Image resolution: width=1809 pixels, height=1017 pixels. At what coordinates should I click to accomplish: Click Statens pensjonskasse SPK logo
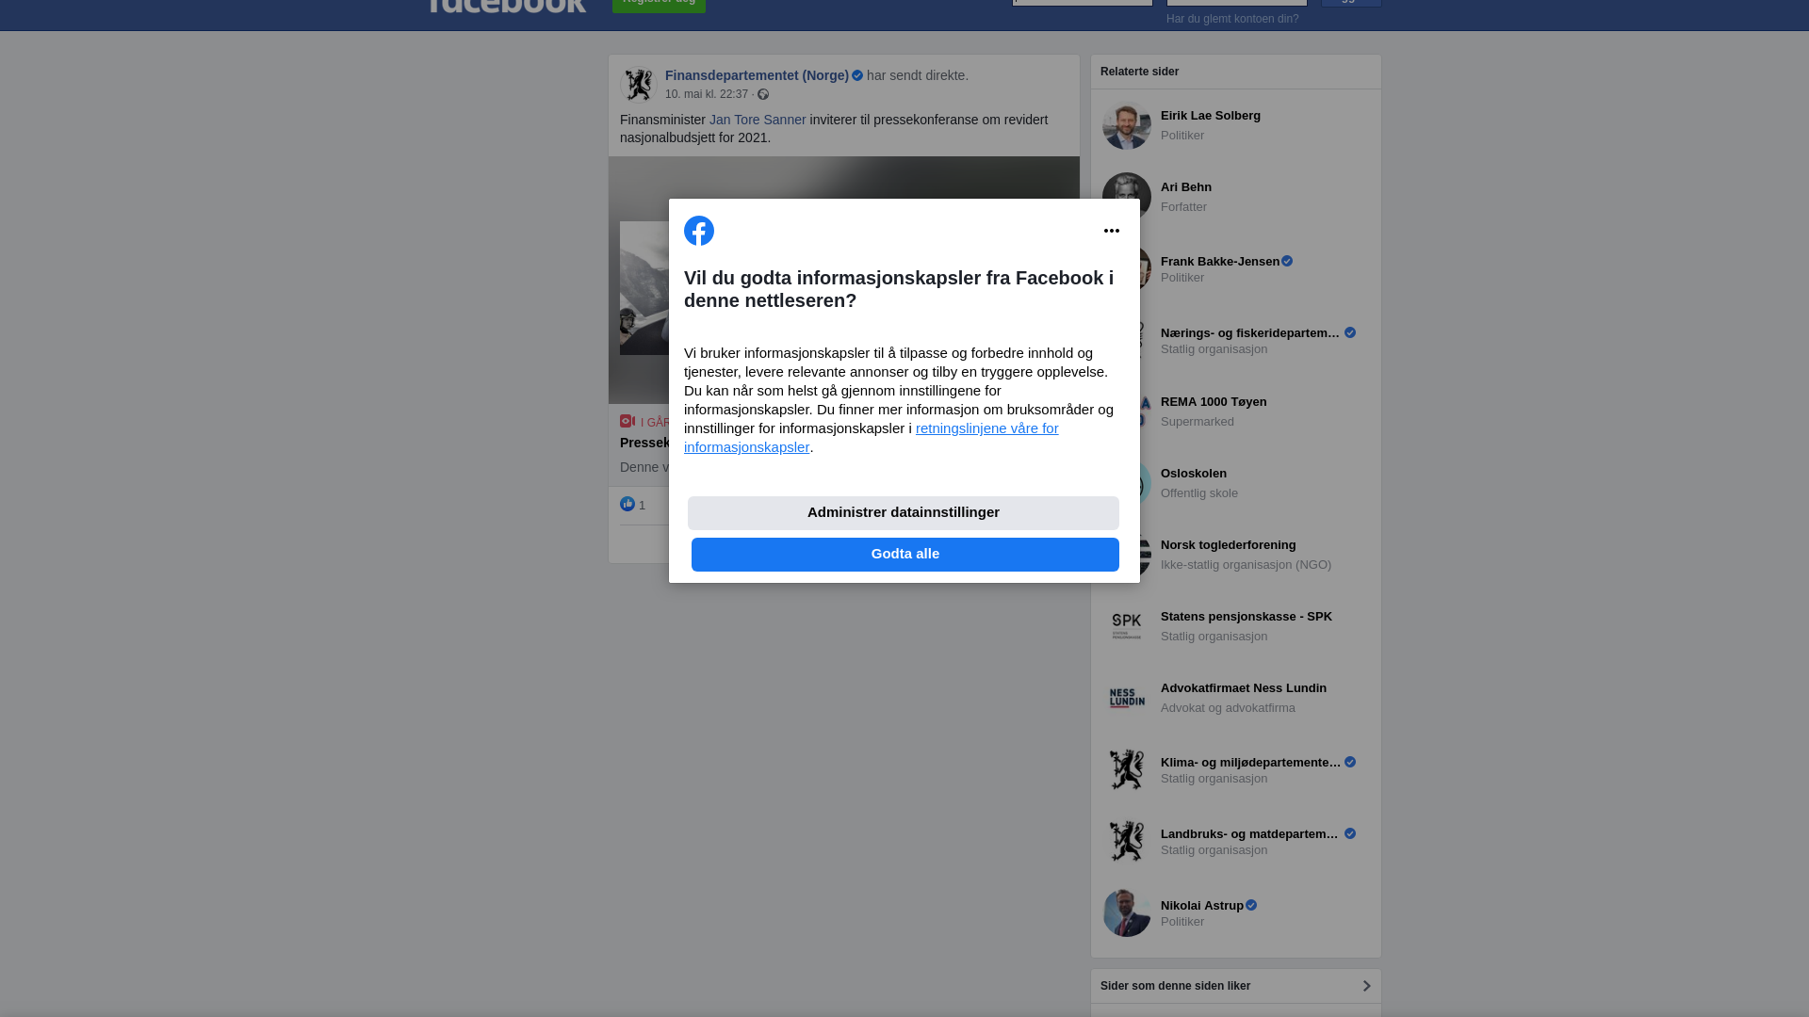(1127, 626)
